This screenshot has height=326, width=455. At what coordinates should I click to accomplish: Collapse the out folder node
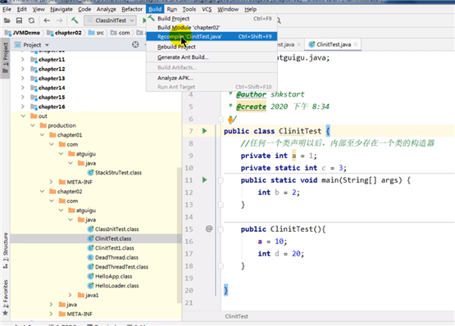pos(23,116)
